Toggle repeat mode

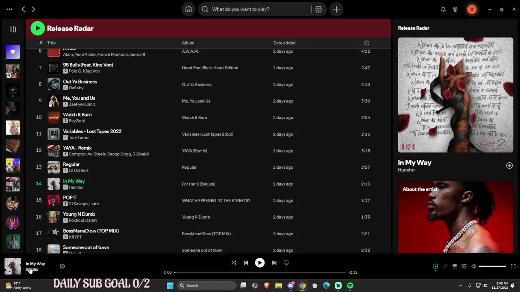coord(286,263)
